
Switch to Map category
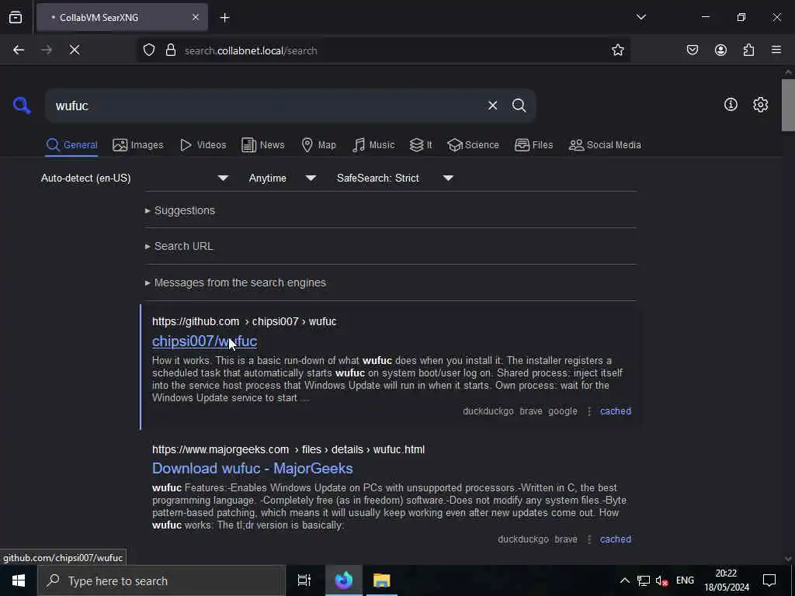click(x=319, y=145)
